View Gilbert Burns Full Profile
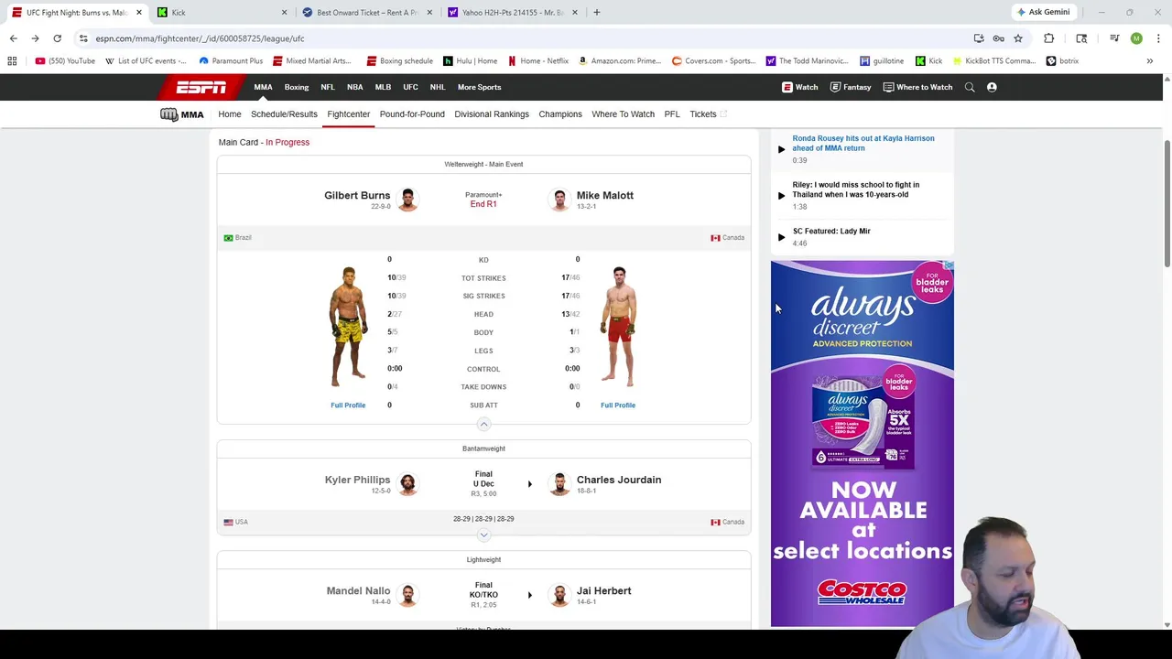The width and height of the screenshot is (1172, 659). coord(348,405)
